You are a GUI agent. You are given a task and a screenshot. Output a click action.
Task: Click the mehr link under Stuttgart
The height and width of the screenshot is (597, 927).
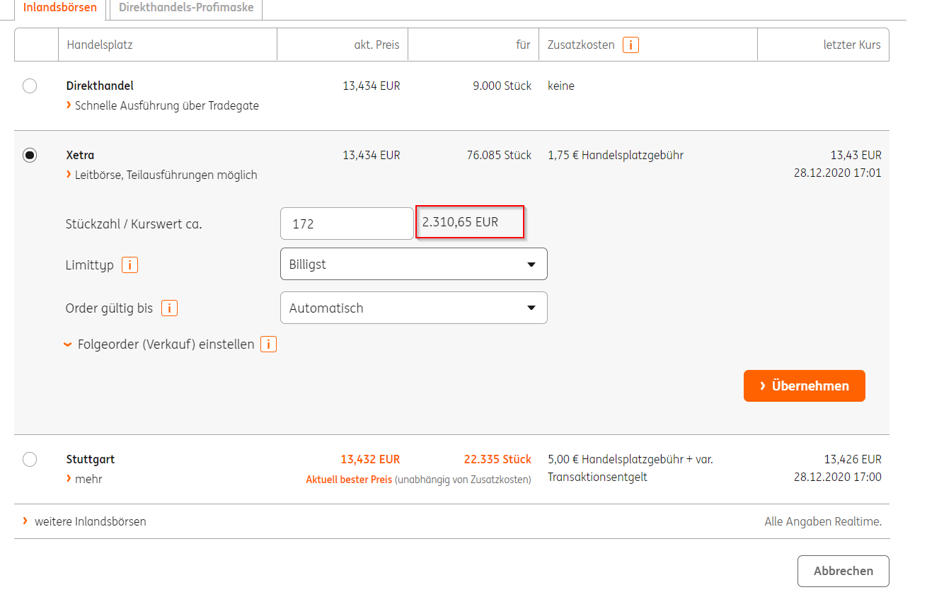(x=88, y=479)
